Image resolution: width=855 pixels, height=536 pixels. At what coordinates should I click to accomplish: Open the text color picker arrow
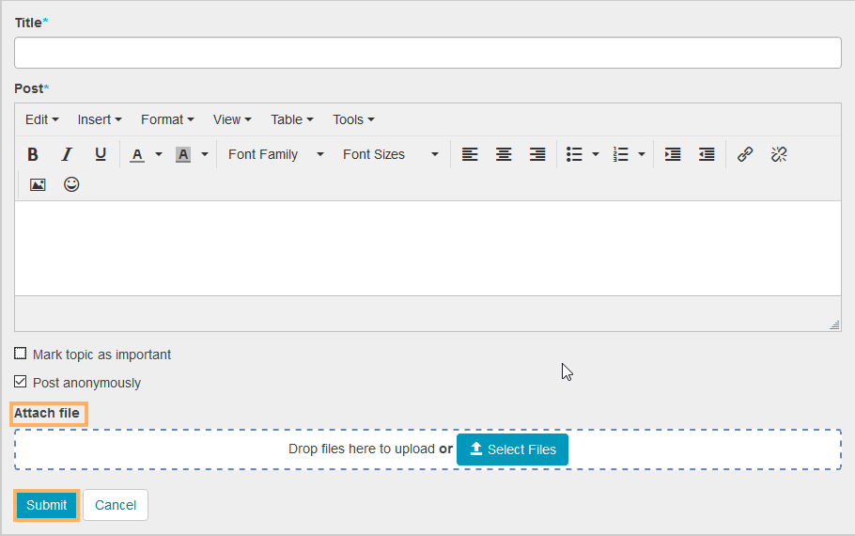click(159, 154)
